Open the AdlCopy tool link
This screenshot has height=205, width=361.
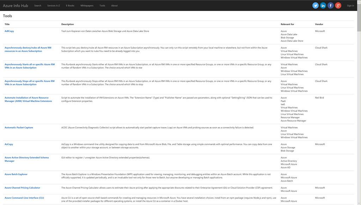tap(9, 31)
